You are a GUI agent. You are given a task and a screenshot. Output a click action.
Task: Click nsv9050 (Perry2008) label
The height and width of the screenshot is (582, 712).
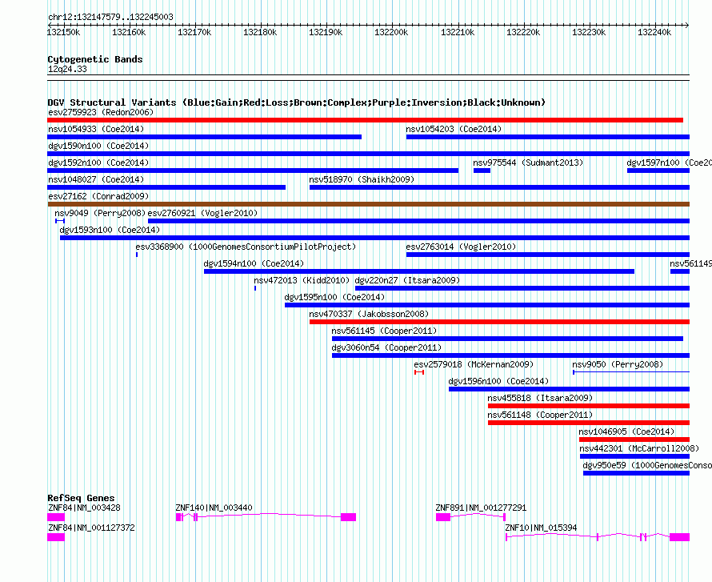(x=618, y=364)
